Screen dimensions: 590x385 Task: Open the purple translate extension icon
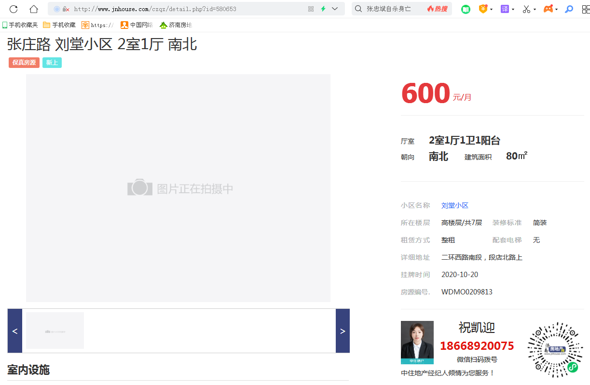(505, 9)
